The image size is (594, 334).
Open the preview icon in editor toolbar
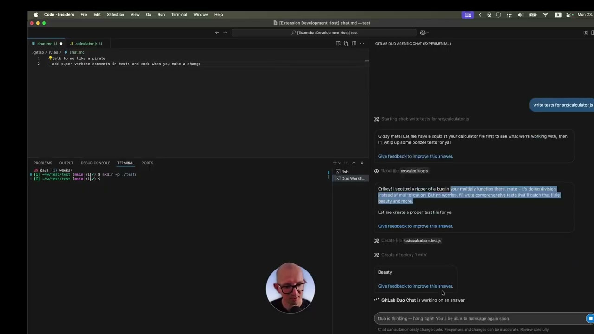(x=338, y=44)
